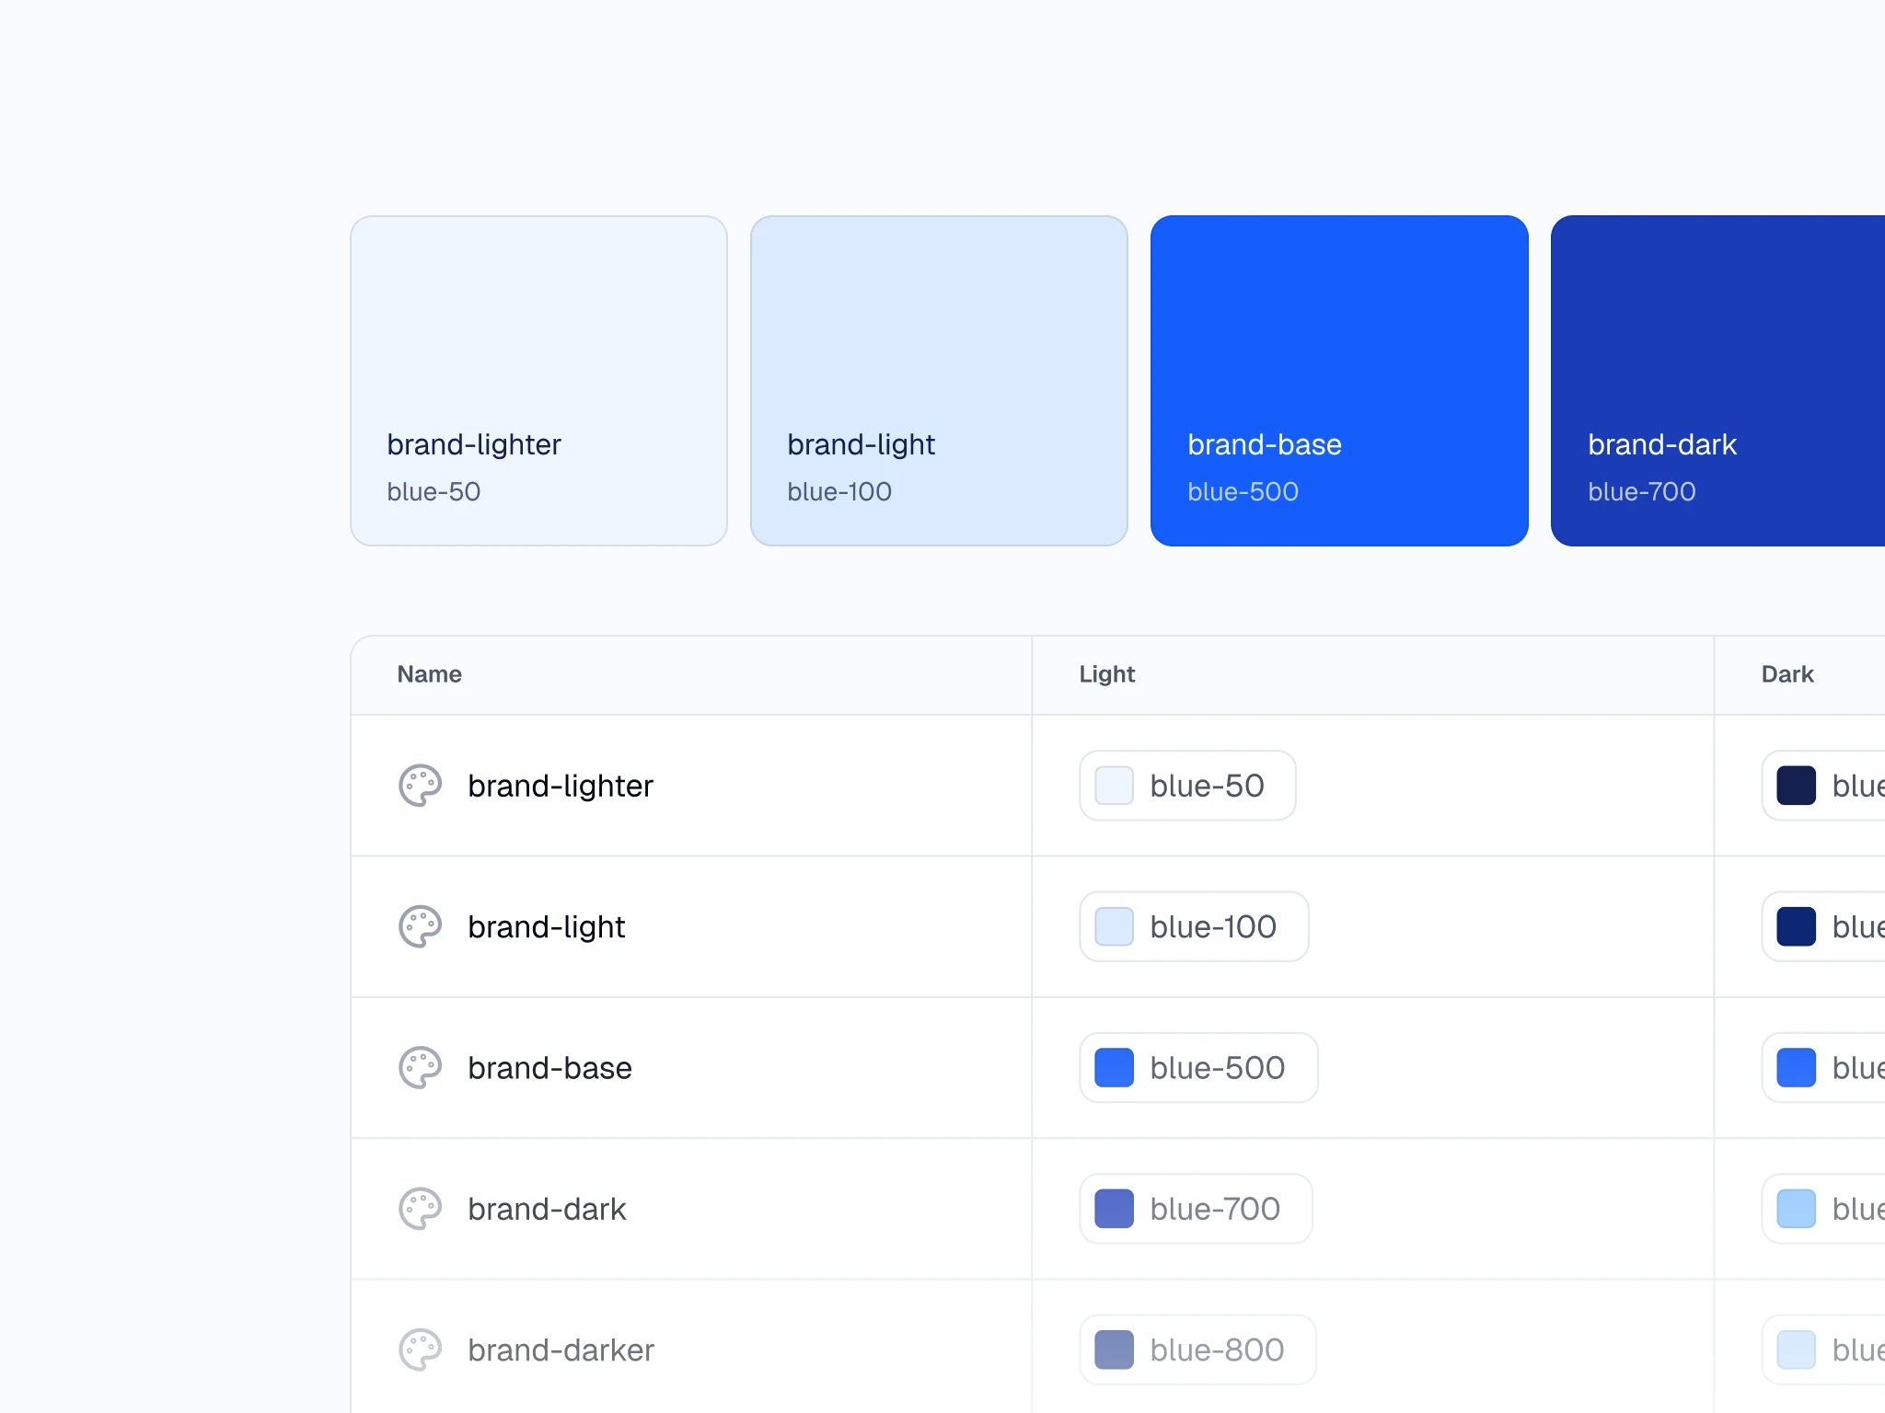Select the brand-dark blue-700 color card

click(x=1717, y=381)
